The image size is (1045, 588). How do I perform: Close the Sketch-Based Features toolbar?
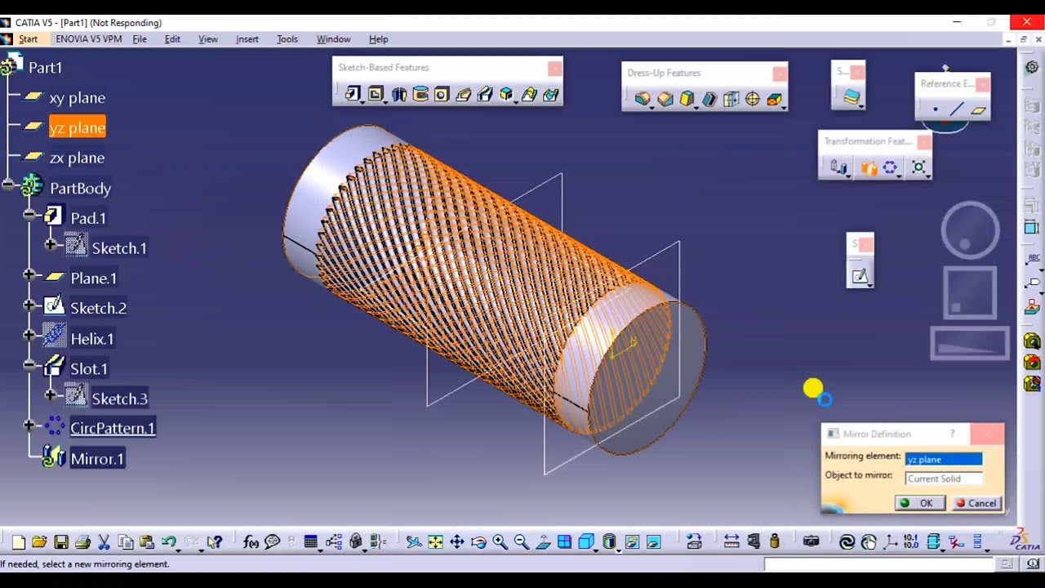tap(554, 68)
